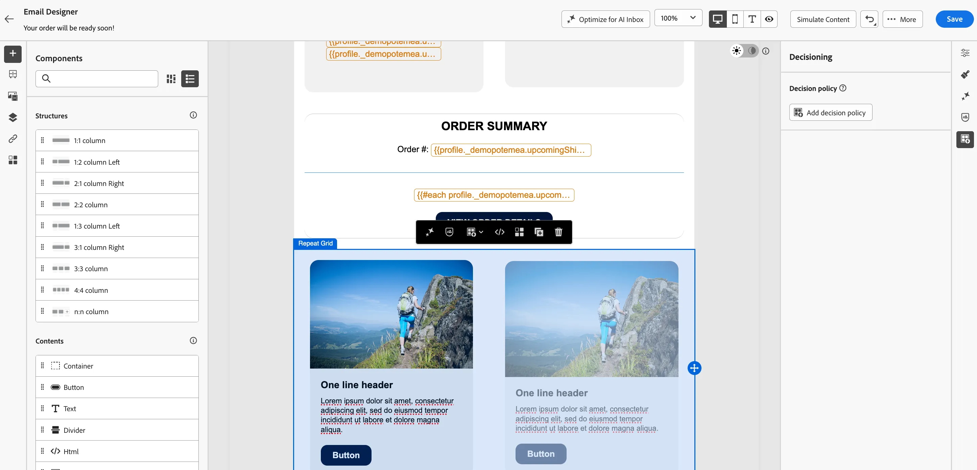
Task: Click the source code icon in floating toolbar
Action: [500, 232]
